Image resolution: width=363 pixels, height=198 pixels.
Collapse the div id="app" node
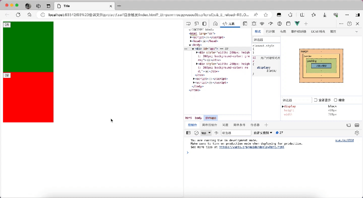(193, 49)
